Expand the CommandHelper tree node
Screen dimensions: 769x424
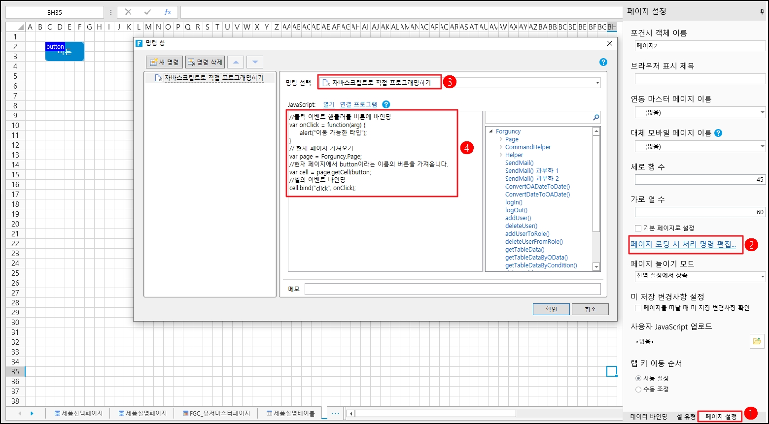coord(501,147)
